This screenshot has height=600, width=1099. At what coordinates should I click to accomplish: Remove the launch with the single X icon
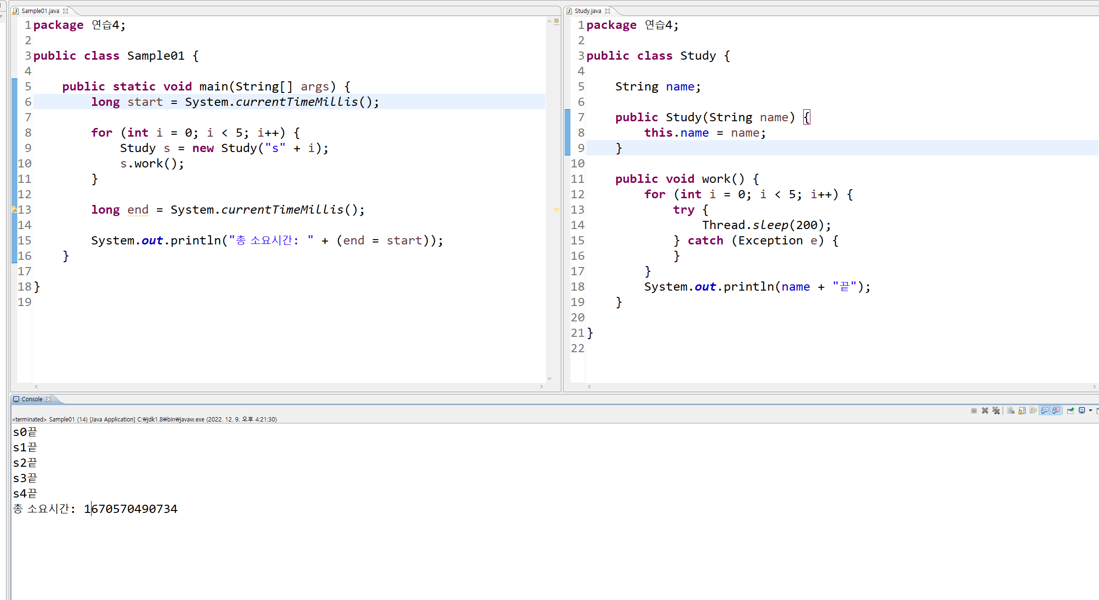point(985,410)
